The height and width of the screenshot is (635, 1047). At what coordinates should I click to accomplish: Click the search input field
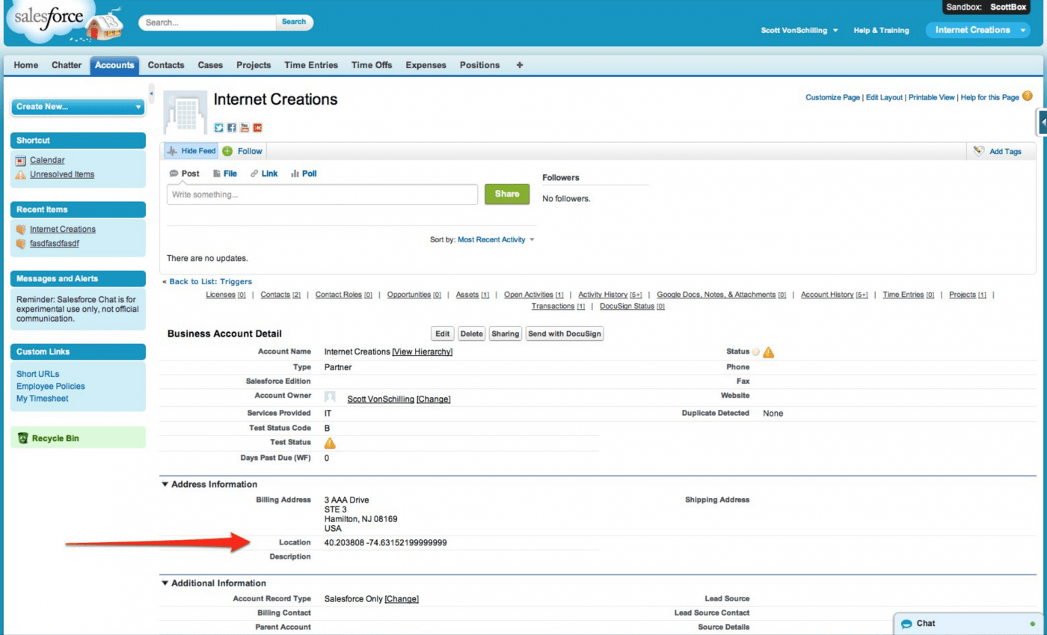pos(207,22)
